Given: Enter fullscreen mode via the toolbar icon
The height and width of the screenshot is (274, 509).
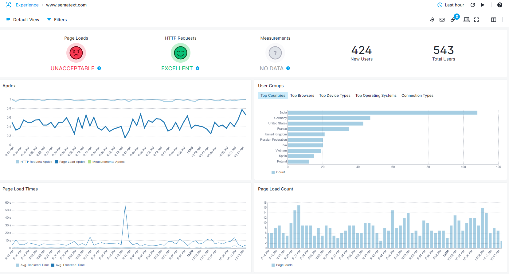Looking at the screenshot, I should [476, 20].
